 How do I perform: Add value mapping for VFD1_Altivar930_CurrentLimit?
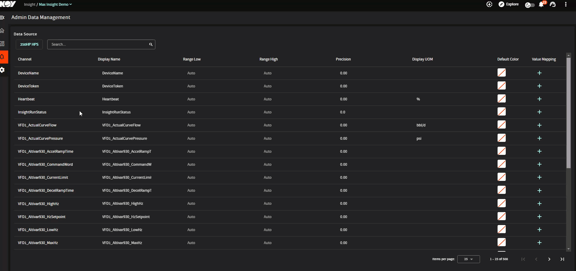[x=539, y=177]
